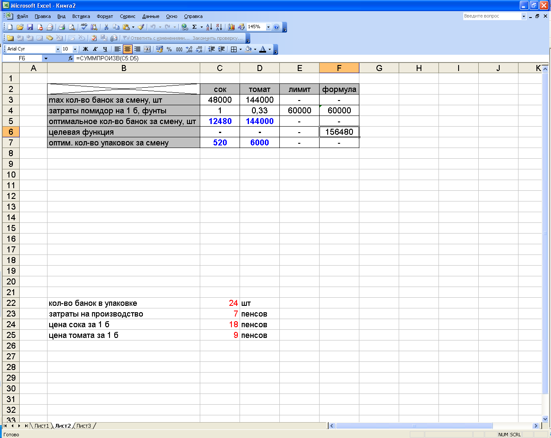Expand the font name dropdown (Arial Cyr)

pos(58,49)
